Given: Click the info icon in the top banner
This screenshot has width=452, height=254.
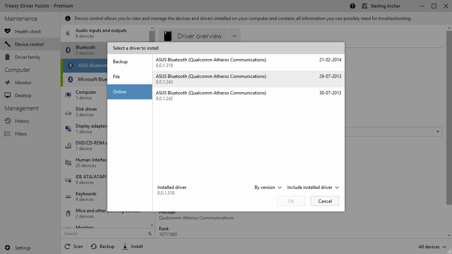Looking at the screenshot, I should click(68, 18).
